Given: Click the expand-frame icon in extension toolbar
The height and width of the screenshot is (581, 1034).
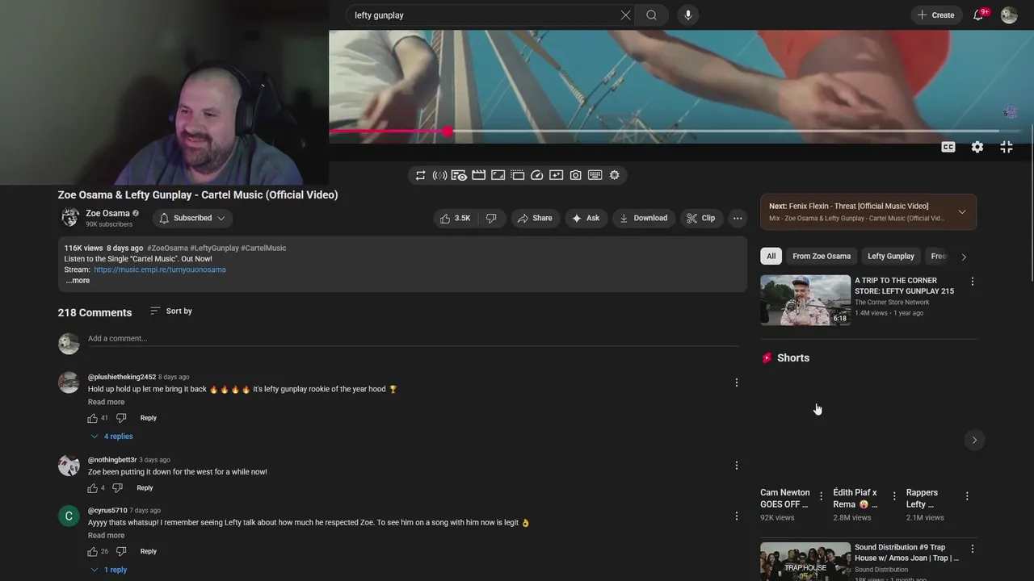Looking at the screenshot, I should [x=498, y=175].
